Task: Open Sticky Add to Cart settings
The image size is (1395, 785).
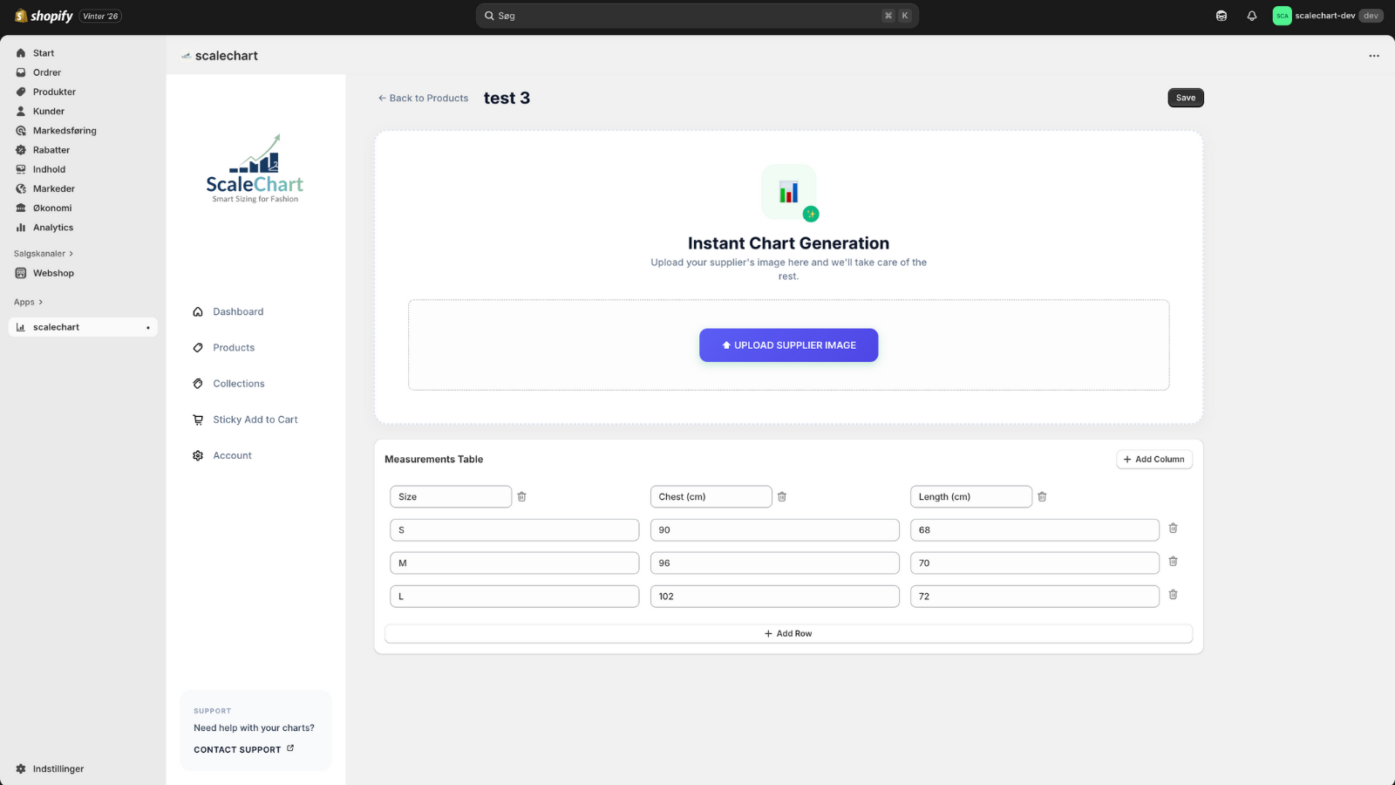Action: point(255,420)
